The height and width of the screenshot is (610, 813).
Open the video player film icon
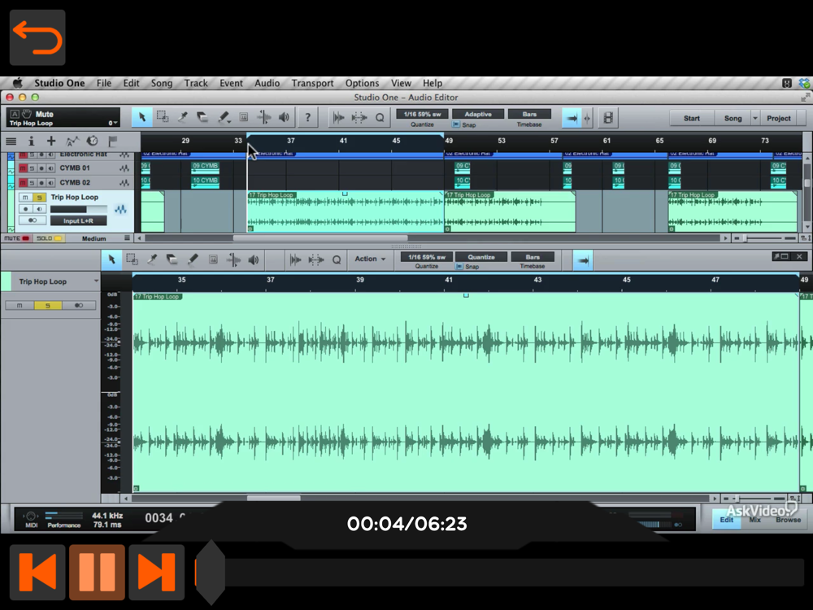tap(607, 118)
